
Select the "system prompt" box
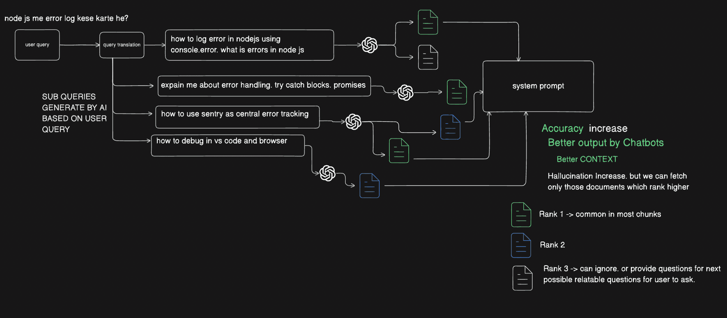pos(538,86)
